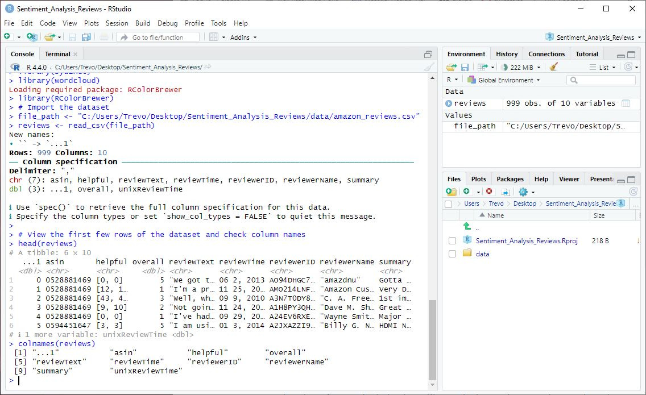
Task: Switch to the Connections tab
Action: (x=546, y=54)
